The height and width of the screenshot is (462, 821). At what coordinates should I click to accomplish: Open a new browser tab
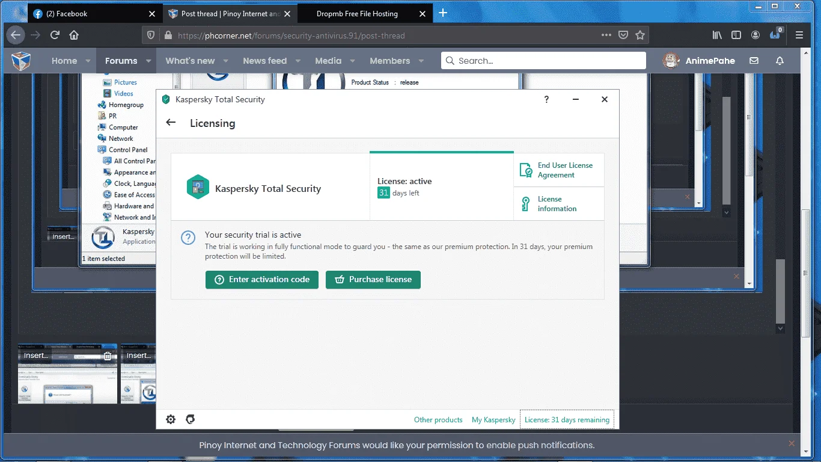[x=443, y=13]
